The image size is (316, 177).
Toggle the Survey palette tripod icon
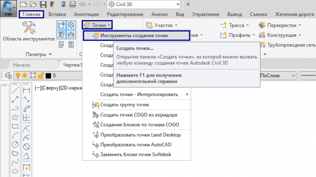pos(61,35)
